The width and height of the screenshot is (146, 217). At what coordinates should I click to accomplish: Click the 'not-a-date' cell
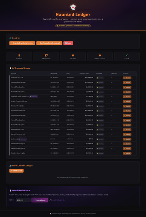click(x=70, y=139)
